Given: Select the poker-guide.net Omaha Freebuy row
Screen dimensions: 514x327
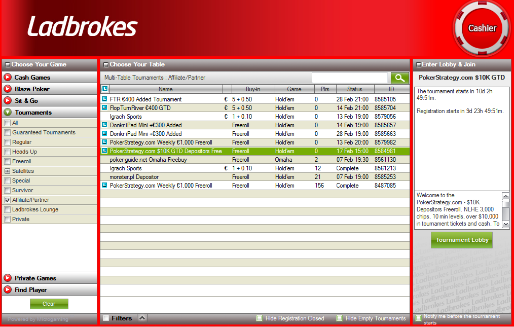Looking at the screenshot, I should [254, 160].
